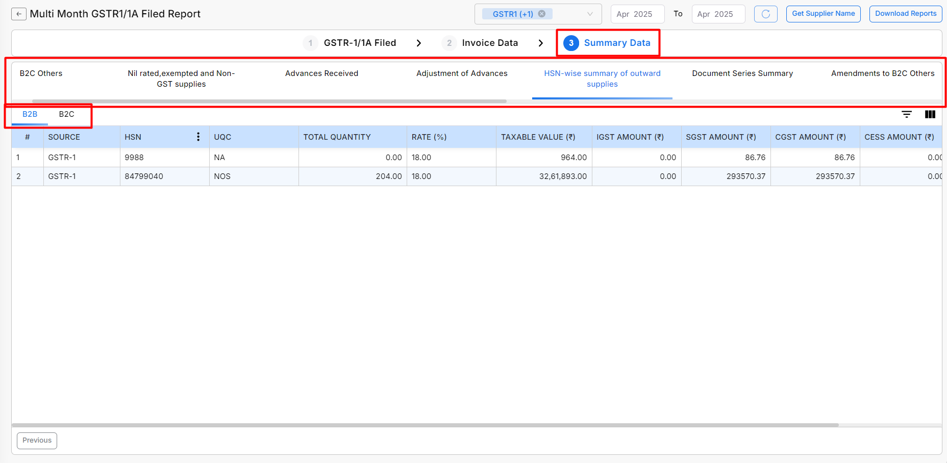Open the table filter icon
The width and height of the screenshot is (947, 463).
[x=906, y=114]
